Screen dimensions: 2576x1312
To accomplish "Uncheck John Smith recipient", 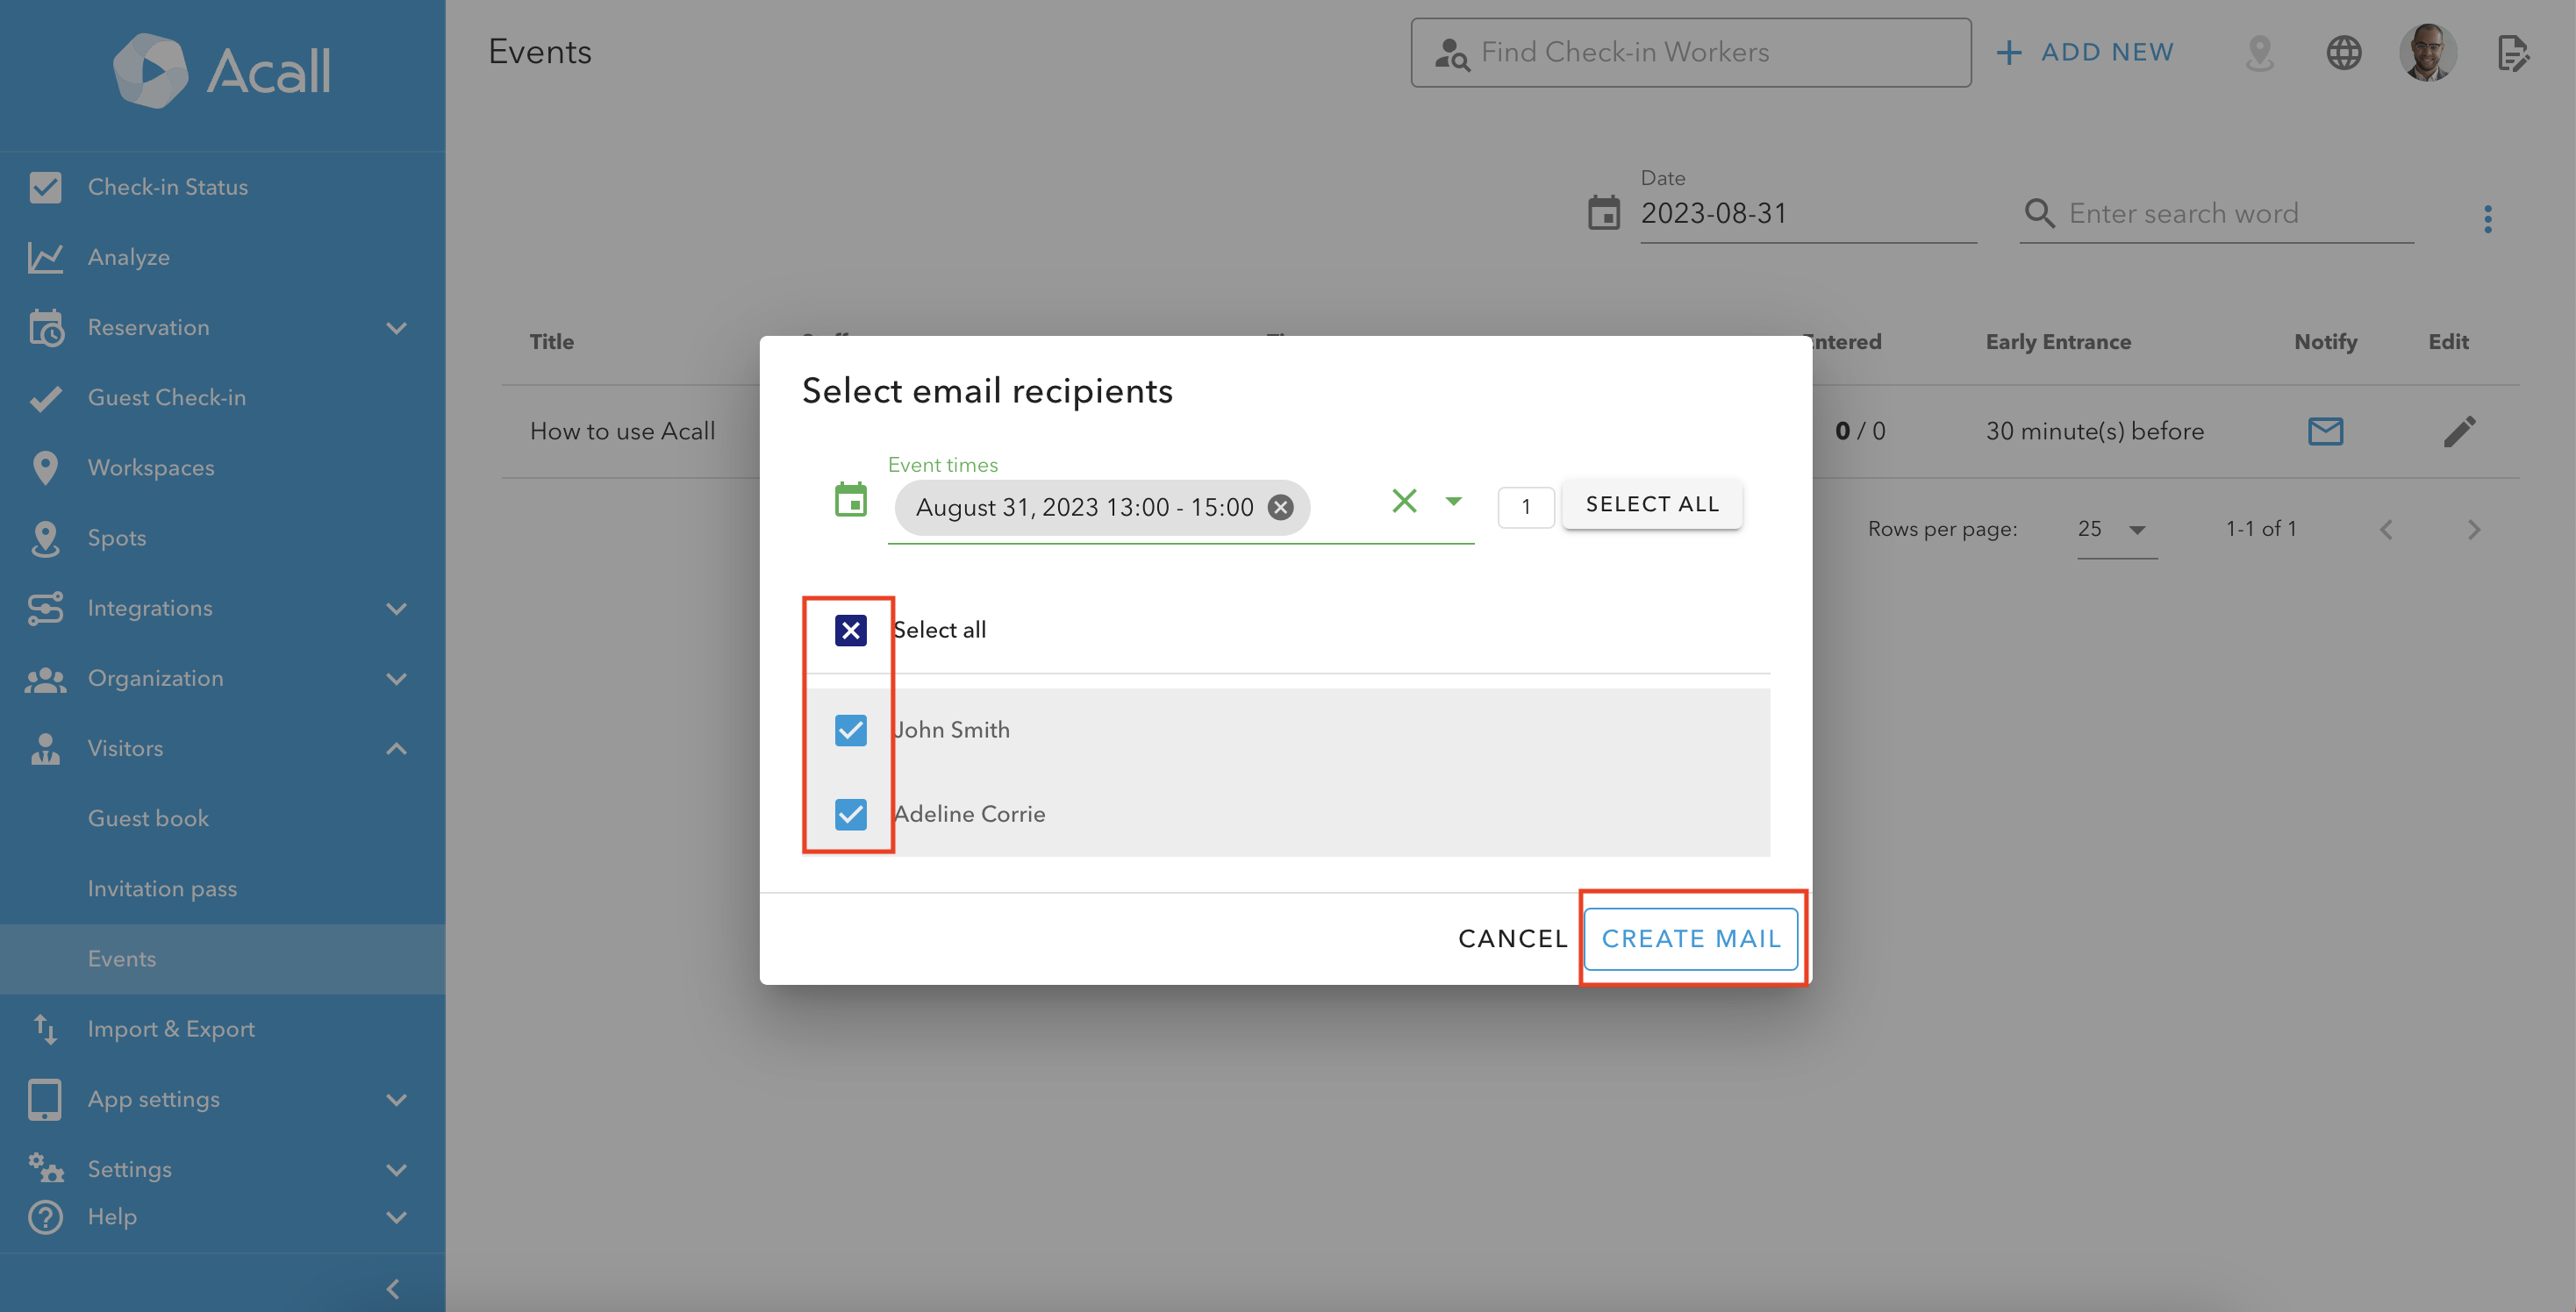I will [x=850, y=730].
